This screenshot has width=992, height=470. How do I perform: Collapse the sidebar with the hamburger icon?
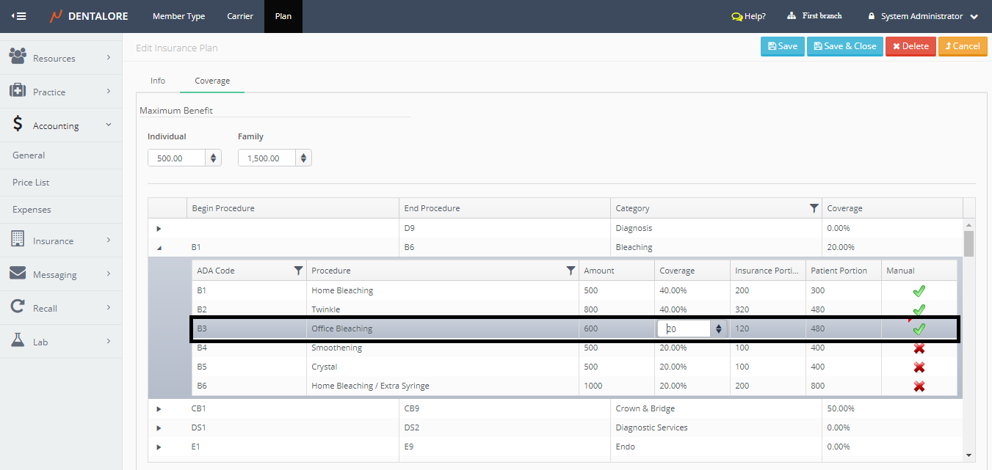[x=19, y=16]
